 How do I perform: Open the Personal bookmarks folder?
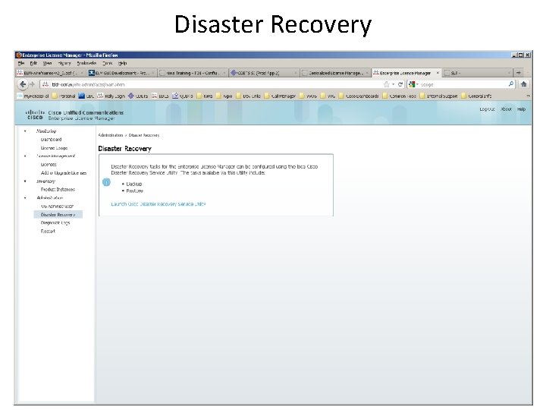(x=64, y=96)
